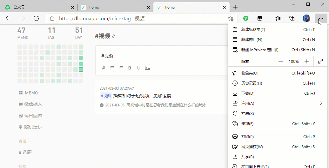The image size is (329, 168).
Task: Open pinned tag # 选题
Action: point(25,152)
